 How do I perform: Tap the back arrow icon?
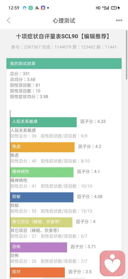click(9, 20)
